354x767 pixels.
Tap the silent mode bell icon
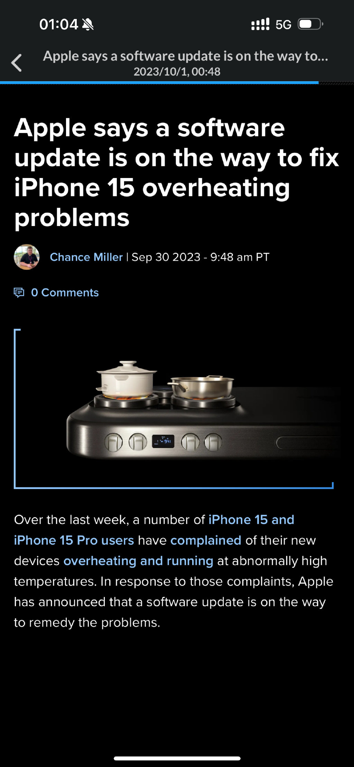[88, 25]
